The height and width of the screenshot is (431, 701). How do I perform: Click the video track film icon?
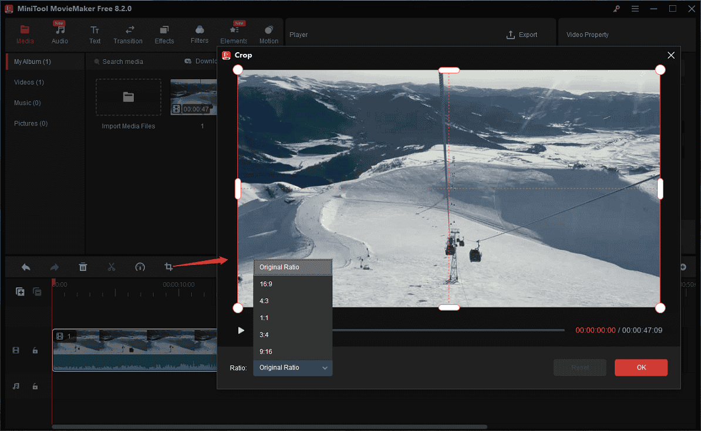(x=16, y=350)
